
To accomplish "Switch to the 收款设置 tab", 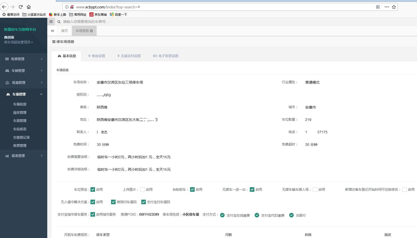I will tap(97, 56).
